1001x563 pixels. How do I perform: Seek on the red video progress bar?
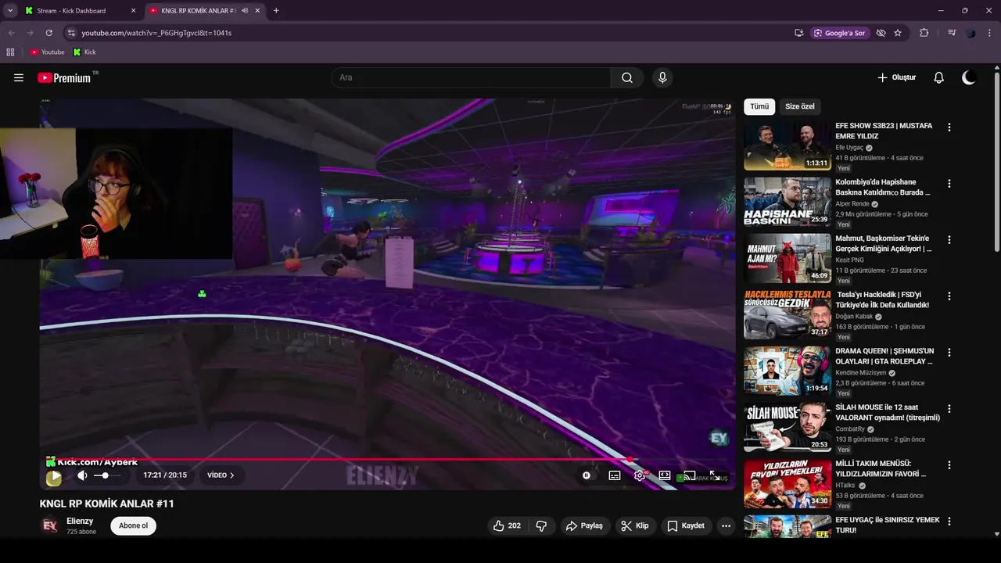[x=387, y=460]
